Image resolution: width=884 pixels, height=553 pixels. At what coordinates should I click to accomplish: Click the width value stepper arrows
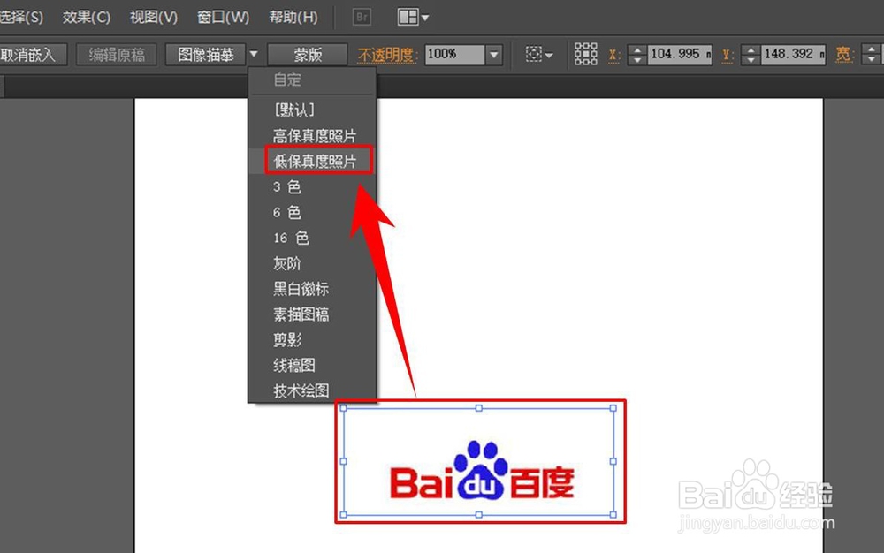click(x=872, y=55)
